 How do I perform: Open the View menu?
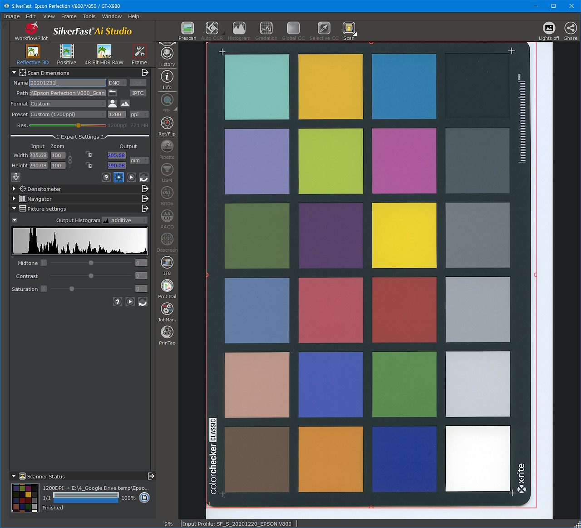tap(49, 16)
